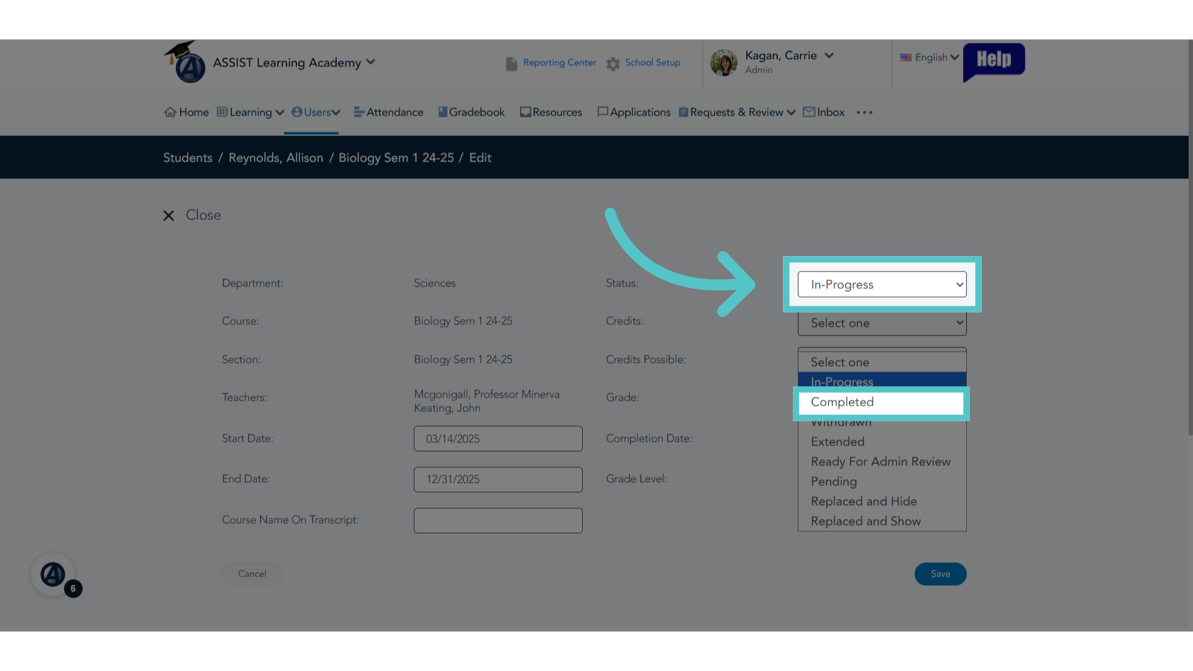
Task: Close the edit form with X icon
Action: pyautogui.click(x=168, y=216)
